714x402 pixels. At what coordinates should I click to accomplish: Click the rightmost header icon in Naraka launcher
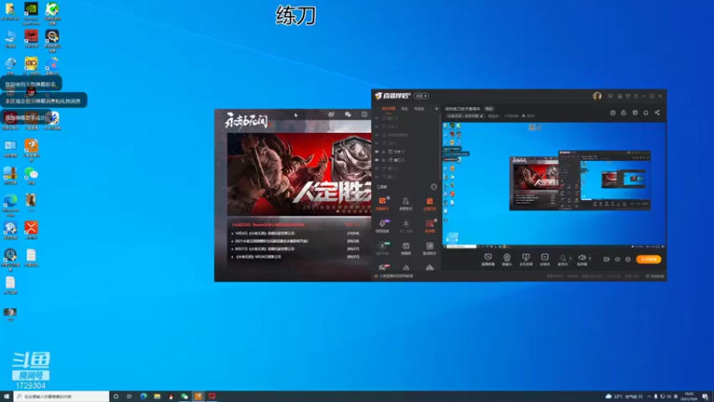click(x=364, y=114)
